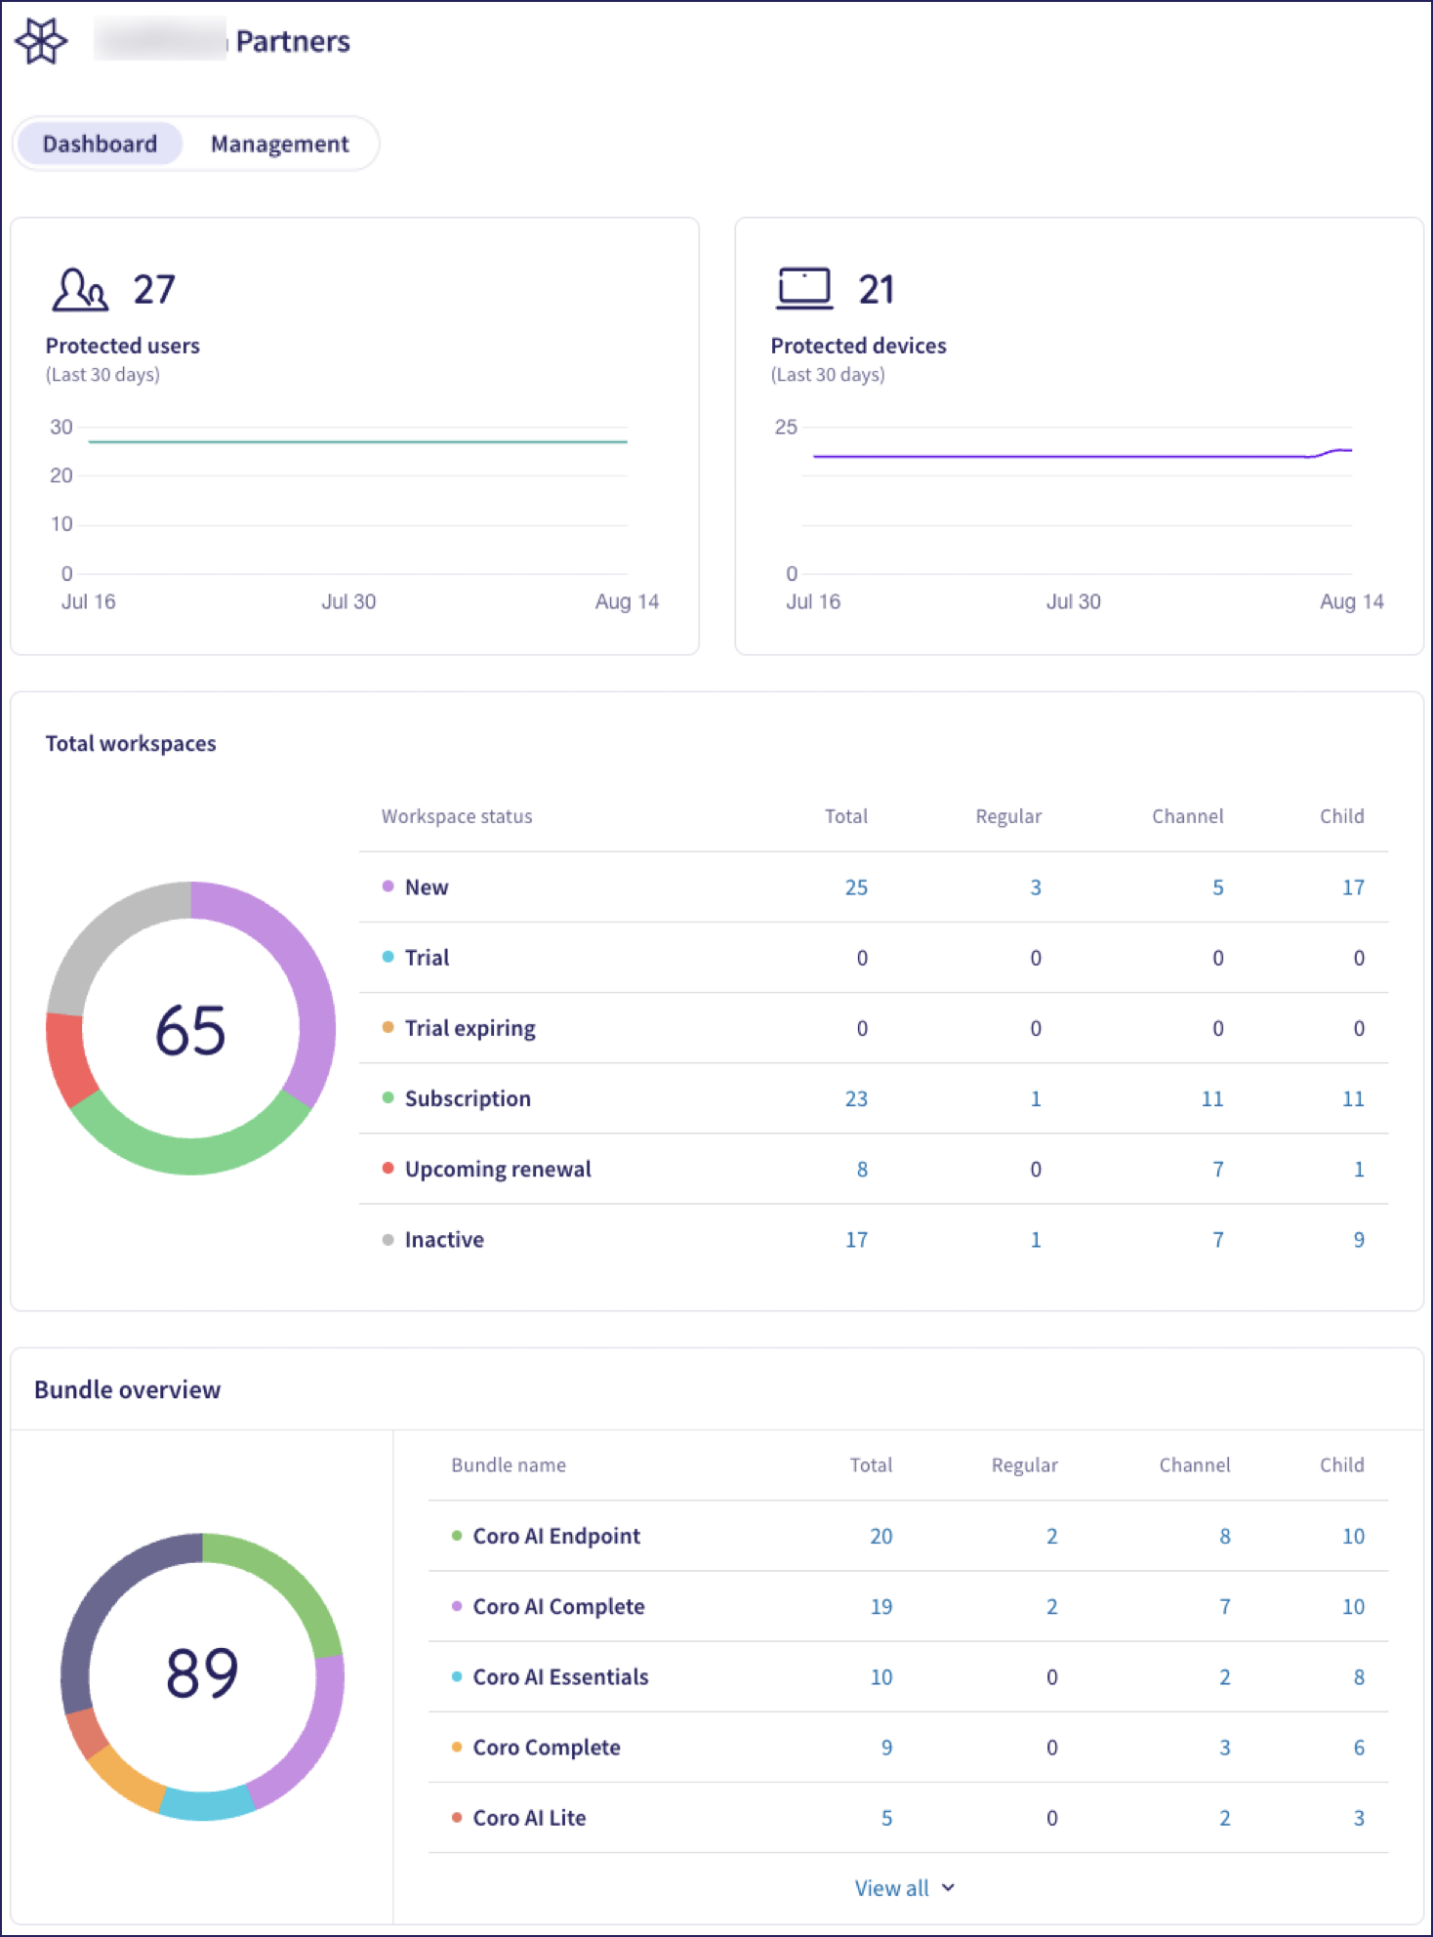Click the 27 protected users count

point(154,289)
